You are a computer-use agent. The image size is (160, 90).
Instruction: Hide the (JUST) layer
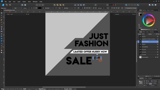158,36
